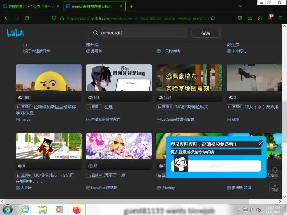Bookmark this page with star icon
The width and height of the screenshot is (287, 215).
tap(213, 18)
